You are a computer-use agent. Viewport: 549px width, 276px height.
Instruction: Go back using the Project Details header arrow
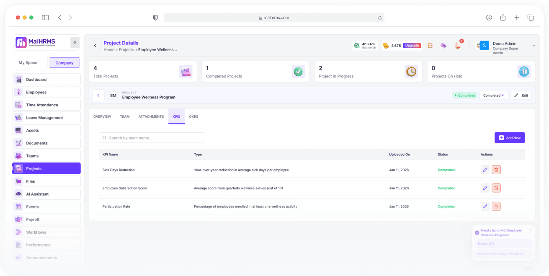pyautogui.click(x=95, y=45)
